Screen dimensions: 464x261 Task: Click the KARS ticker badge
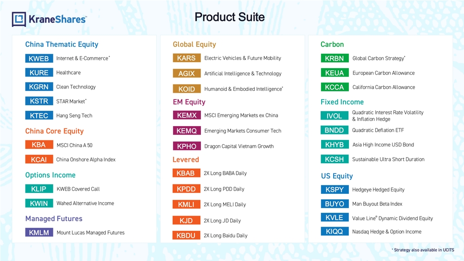tap(187, 58)
